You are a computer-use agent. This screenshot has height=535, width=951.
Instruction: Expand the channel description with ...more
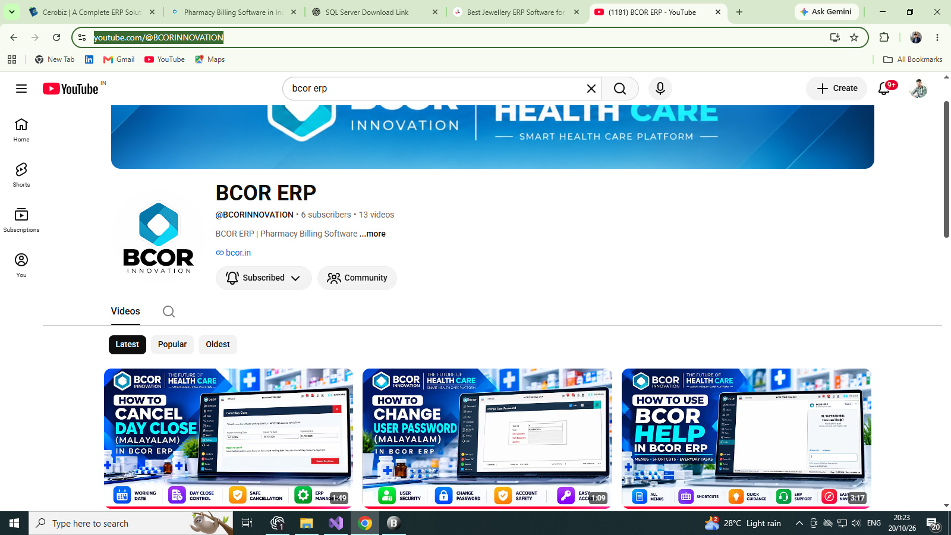pyautogui.click(x=373, y=234)
